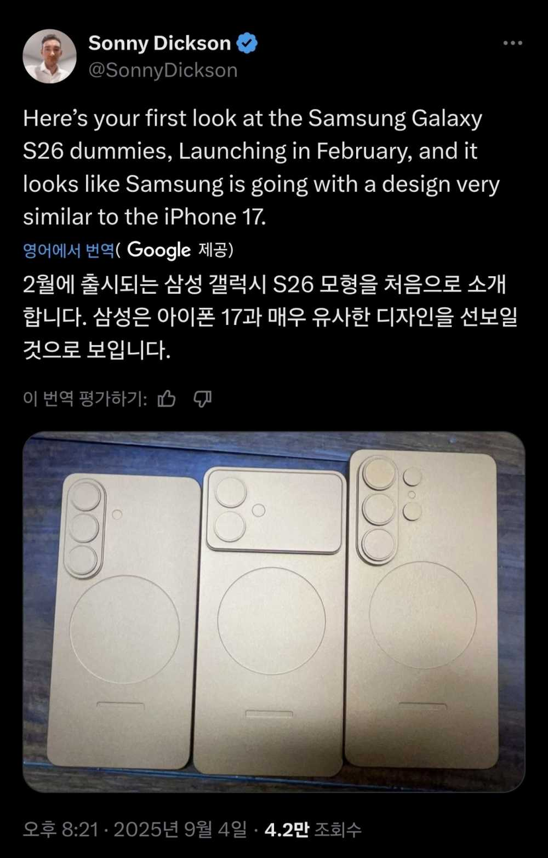Rate translation with thumbs down
Image resolution: width=548 pixels, height=858 pixels.
point(203,399)
